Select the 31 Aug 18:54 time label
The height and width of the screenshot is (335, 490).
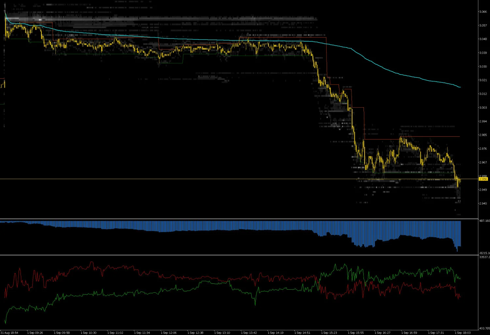[x=9, y=333]
